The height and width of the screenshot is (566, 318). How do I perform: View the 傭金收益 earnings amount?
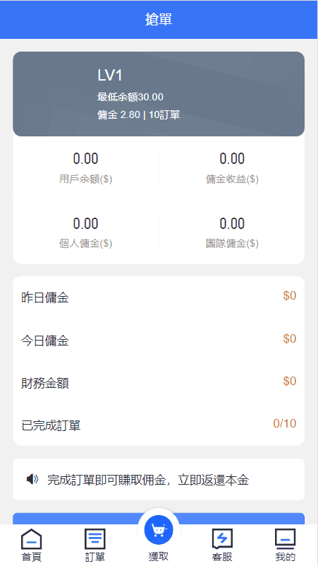pos(232,158)
